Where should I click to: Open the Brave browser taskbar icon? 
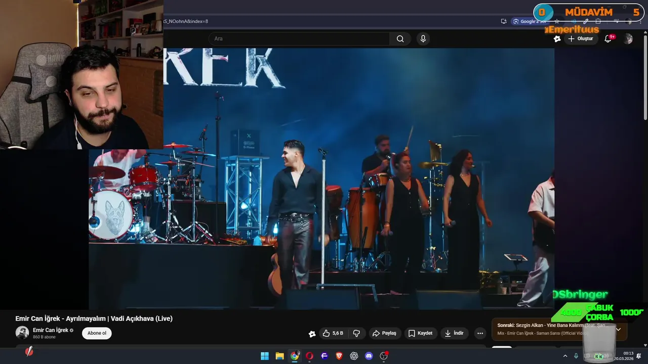[339, 356]
